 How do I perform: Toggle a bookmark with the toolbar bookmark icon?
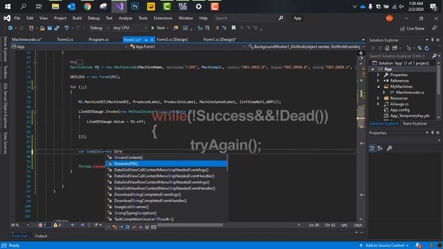click(x=234, y=28)
